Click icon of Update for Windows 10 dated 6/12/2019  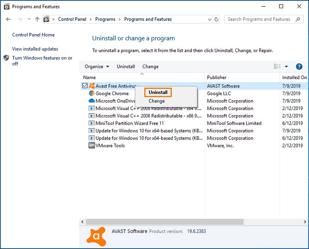[91, 138]
